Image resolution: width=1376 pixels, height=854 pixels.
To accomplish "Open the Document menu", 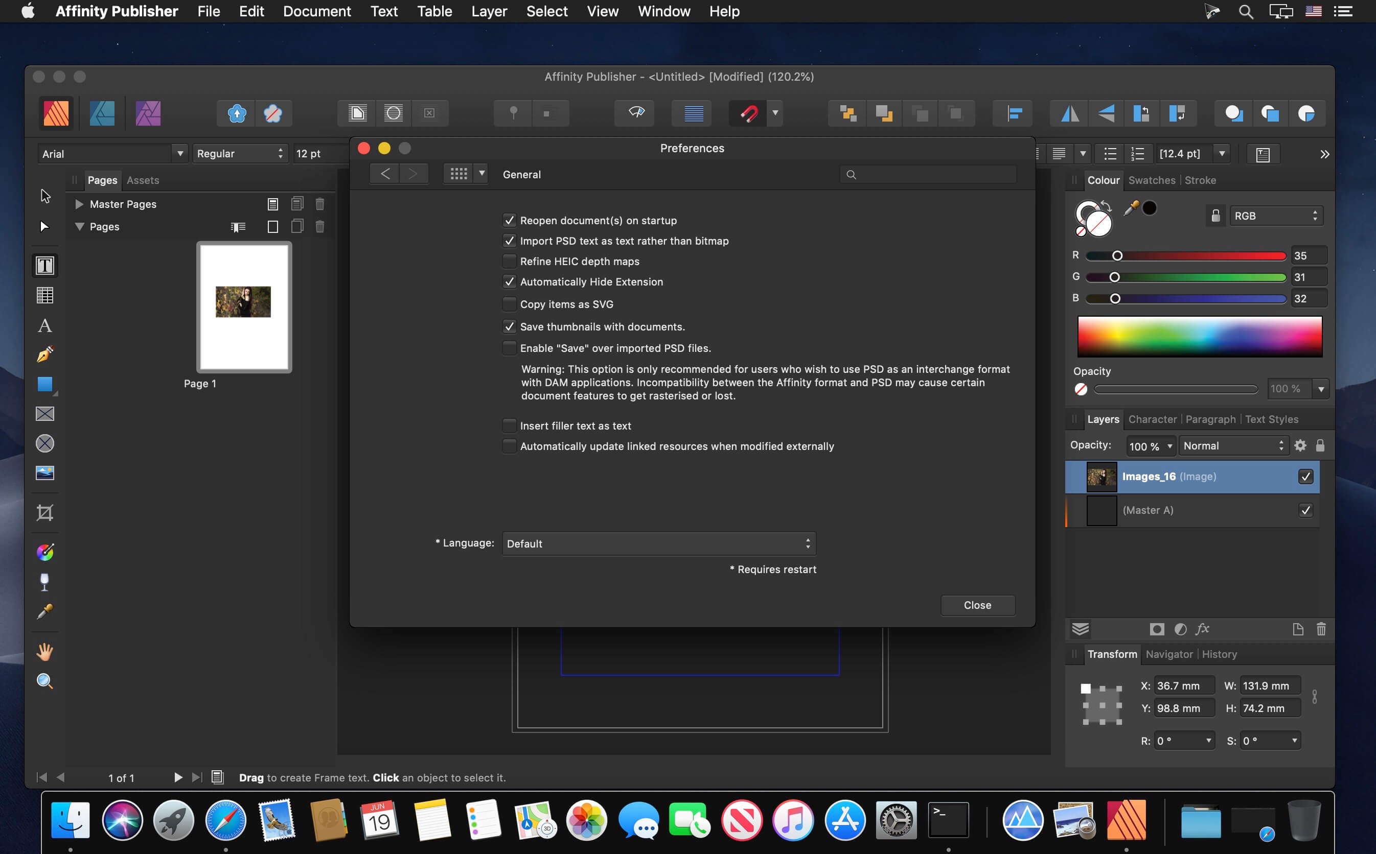I will click(316, 11).
